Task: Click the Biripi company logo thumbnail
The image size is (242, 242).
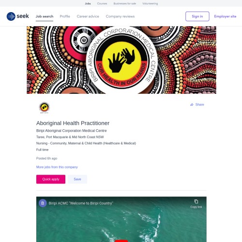Action: [x=44, y=107]
